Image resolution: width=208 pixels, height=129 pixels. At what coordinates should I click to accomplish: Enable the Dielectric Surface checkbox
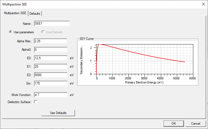36,102
